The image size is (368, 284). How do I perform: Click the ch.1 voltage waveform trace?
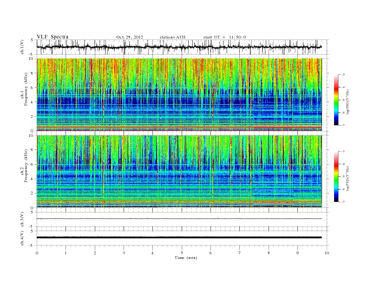(179, 47)
